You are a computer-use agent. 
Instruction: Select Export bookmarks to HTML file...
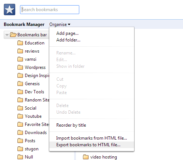click(91, 145)
